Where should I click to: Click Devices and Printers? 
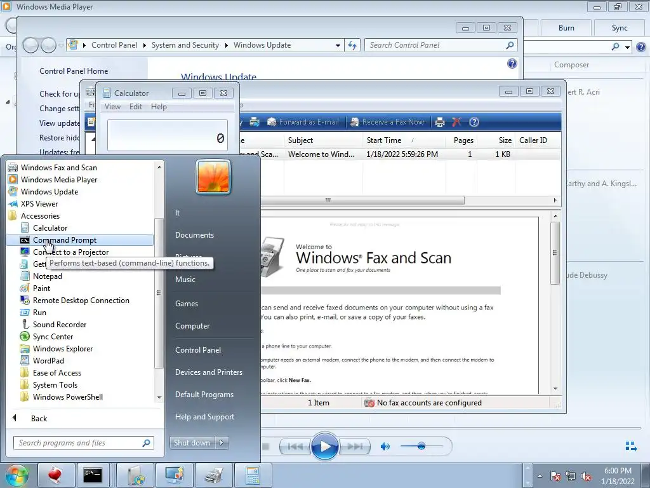click(208, 372)
